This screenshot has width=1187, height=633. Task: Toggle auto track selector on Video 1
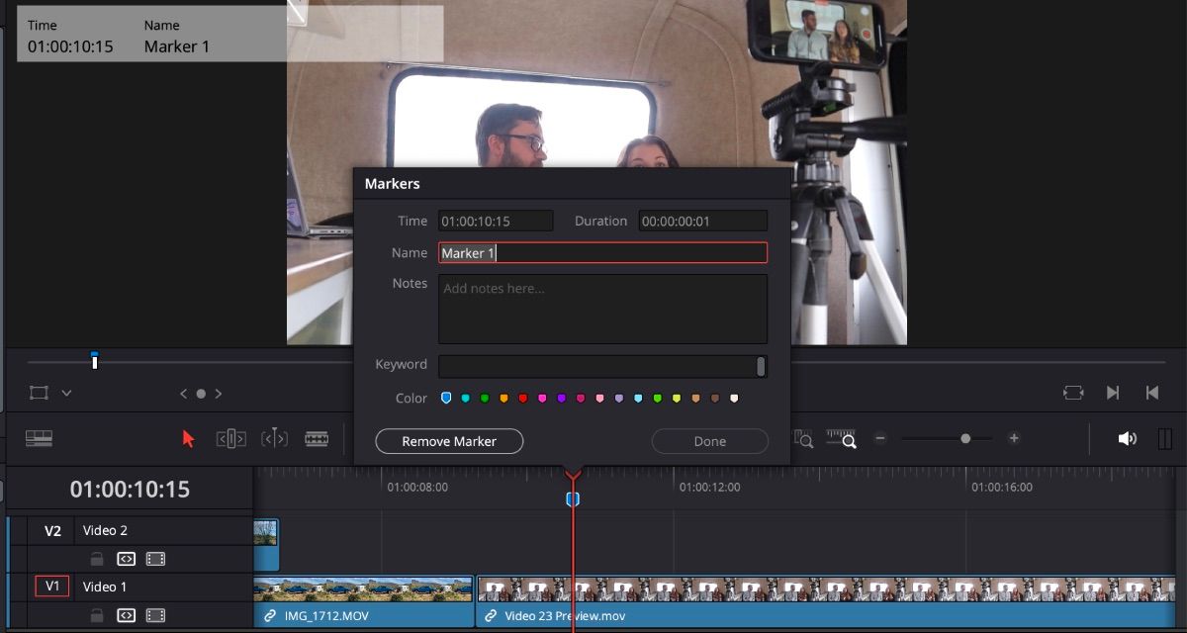(126, 615)
